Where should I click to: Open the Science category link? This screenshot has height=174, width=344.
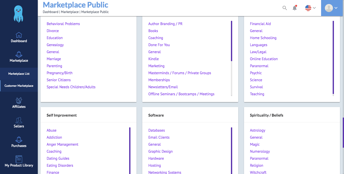(x=256, y=80)
